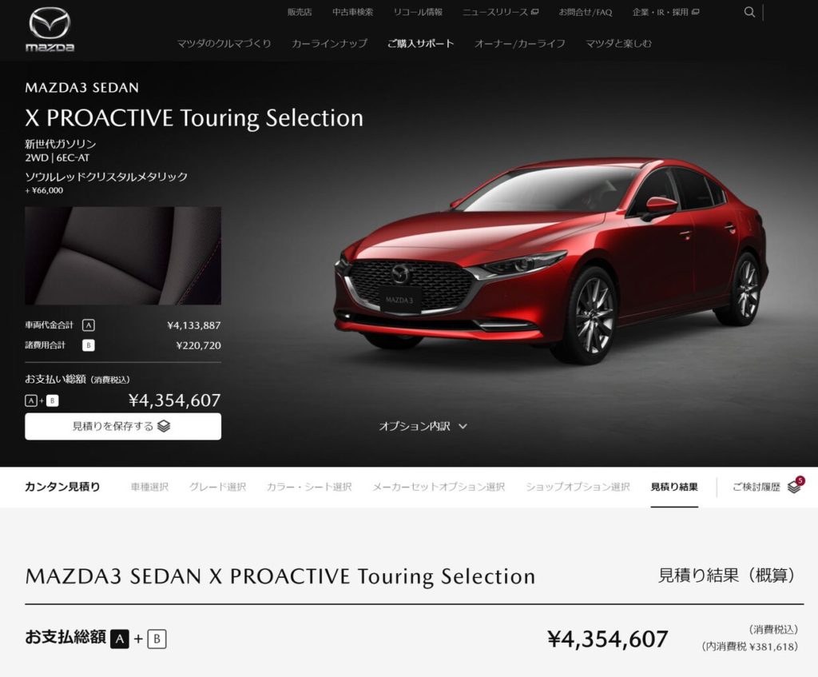Click the 見積りを保存する button
Image resolution: width=818 pixels, height=677 pixels.
point(123,427)
